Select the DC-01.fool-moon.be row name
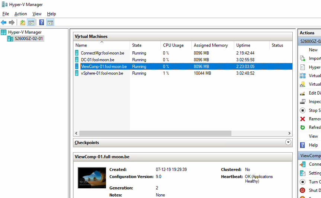 [x=98, y=60]
